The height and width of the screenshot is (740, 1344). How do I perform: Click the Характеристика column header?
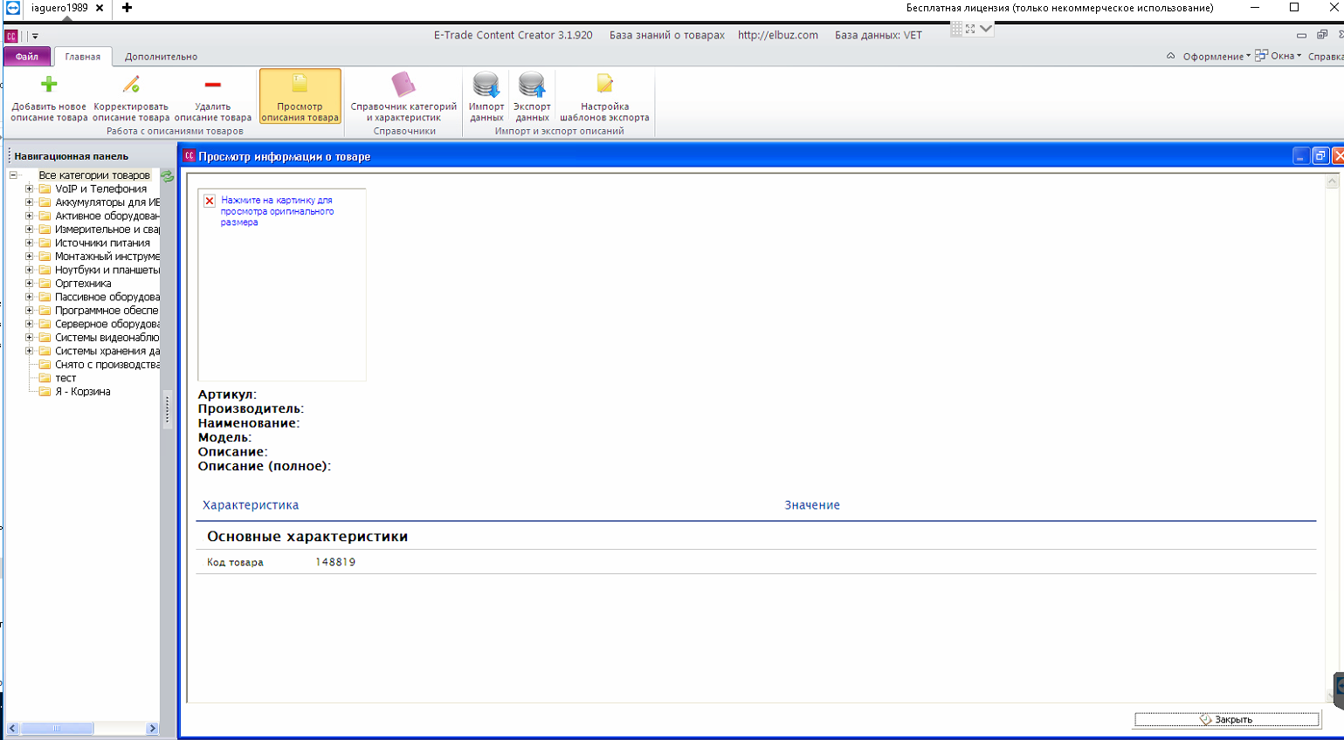(x=251, y=505)
